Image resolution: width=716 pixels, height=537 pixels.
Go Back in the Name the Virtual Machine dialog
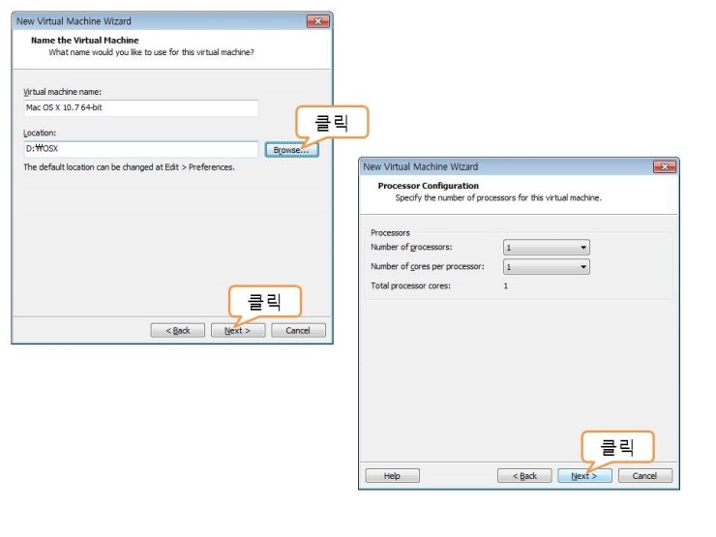[x=177, y=330]
